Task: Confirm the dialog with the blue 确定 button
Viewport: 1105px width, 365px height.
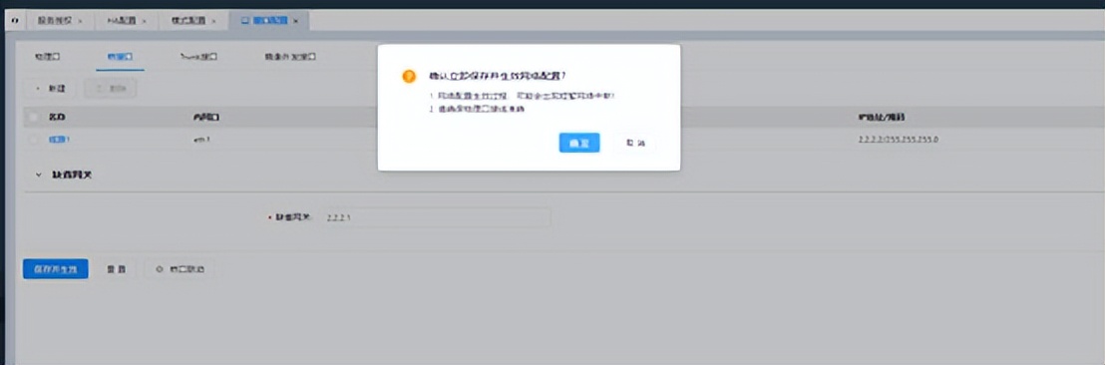Action: 579,143
